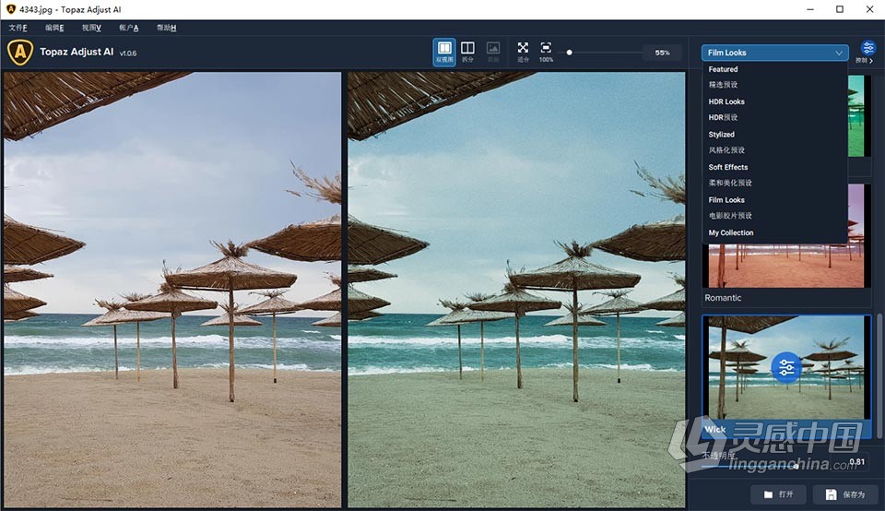Open the 文件 (File) menu
Viewport: 885px width, 511px height.
18,28
